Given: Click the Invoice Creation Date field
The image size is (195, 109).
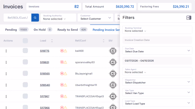Looking at the screenshot, I should (x=157, y=40).
